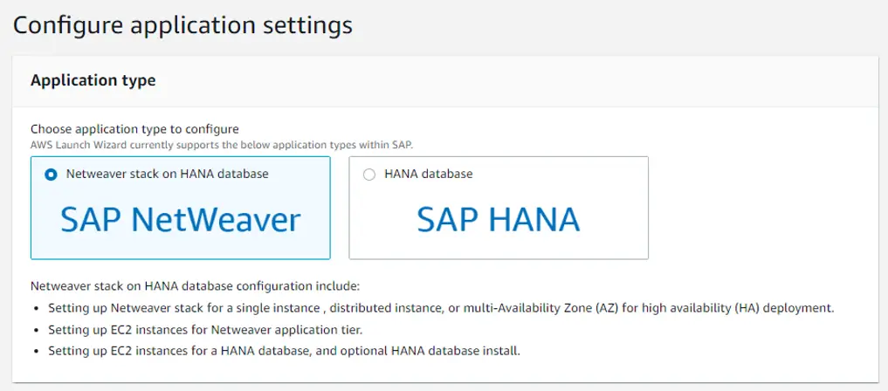Viewport: 888px width, 391px height.
Task: Select the HANA database radio button
Action: (x=369, y=175)
